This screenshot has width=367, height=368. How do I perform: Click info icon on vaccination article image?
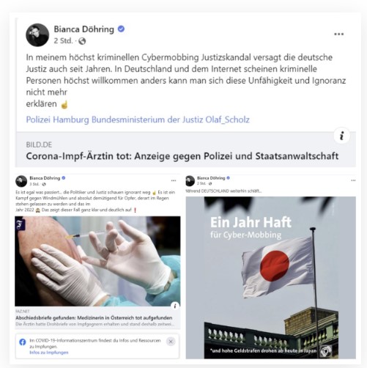point(175,306)
